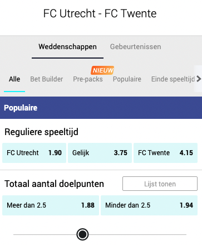Click the slider track right of the handle

coord(137,234)
